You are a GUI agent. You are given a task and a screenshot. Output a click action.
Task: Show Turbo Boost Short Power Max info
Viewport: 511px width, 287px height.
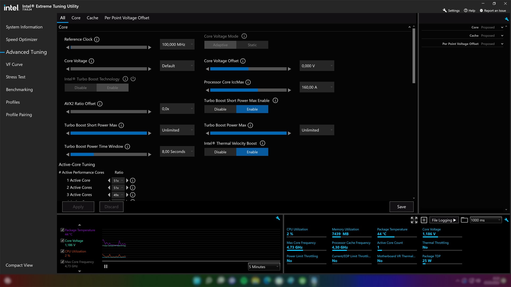tap(121, 125)
